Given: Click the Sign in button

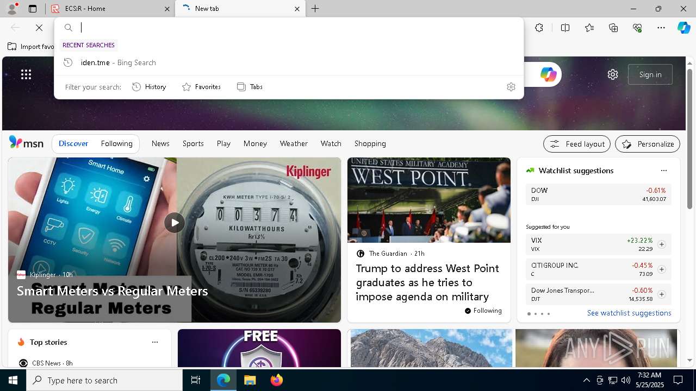Looking at the screenshot, I should [x=650, y=74].
